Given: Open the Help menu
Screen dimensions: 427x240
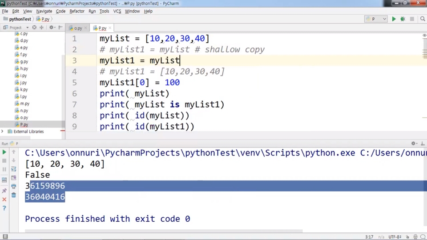Looking at the screenshot, I should click(x=148, y=11).
